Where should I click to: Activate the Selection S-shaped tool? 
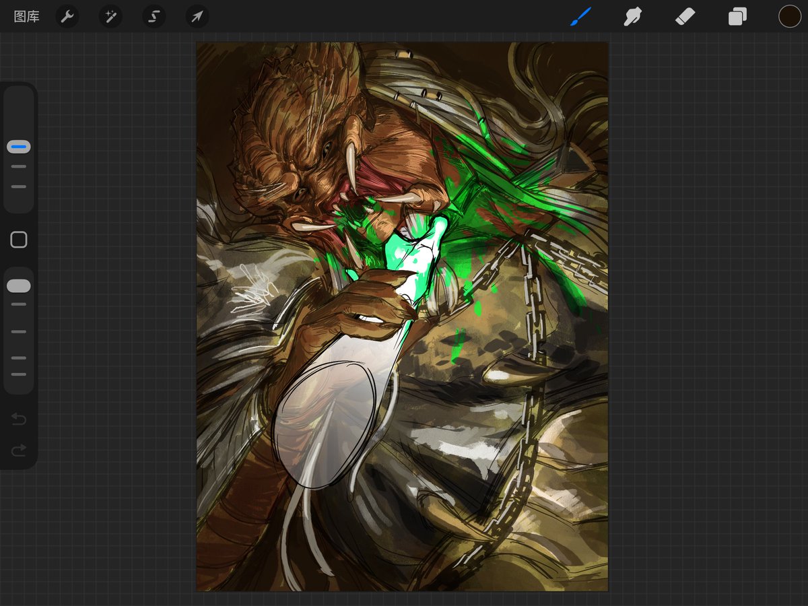(x=154, y=16)
